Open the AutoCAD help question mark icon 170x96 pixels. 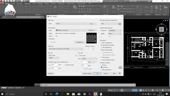pyautogui.click(x=149, y=1)
